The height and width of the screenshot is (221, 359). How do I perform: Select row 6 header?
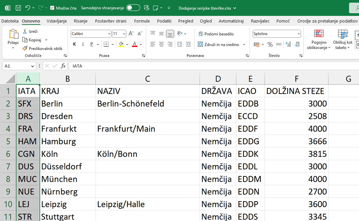click(x=8, y=154)
